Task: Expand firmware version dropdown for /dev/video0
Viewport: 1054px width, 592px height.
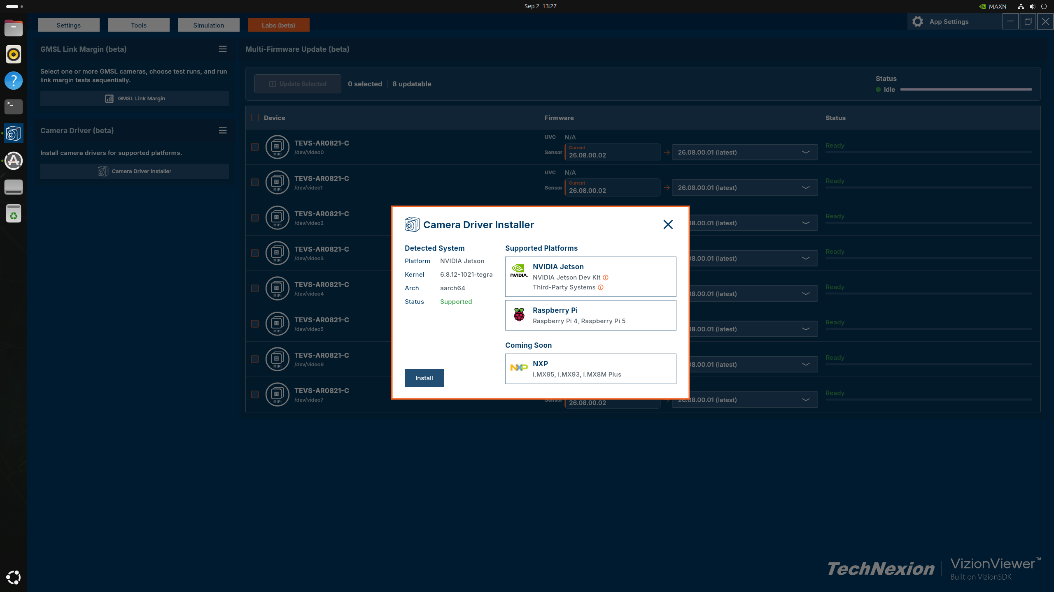Action: click(x=745, y=152)
